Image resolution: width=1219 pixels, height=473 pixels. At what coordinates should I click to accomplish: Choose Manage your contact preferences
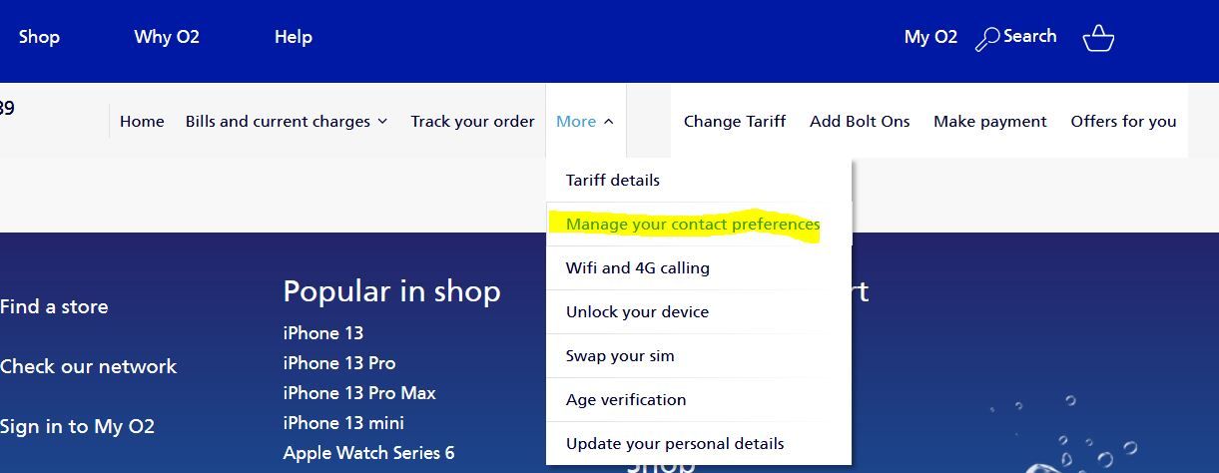pyautogui.click(x=693, y=225)
